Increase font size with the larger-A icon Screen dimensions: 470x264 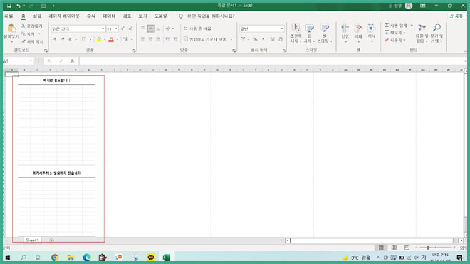click(123, 29)
